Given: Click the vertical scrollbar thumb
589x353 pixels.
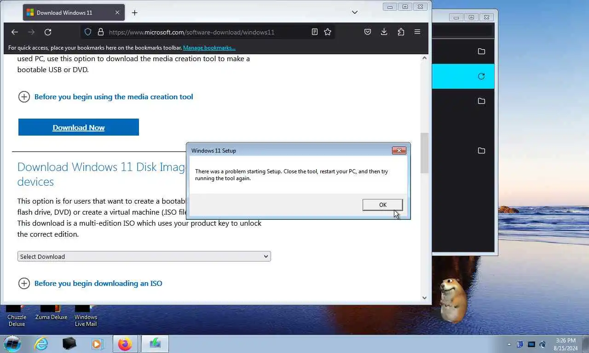Looking at the screenshot, I should pos(424,153).
